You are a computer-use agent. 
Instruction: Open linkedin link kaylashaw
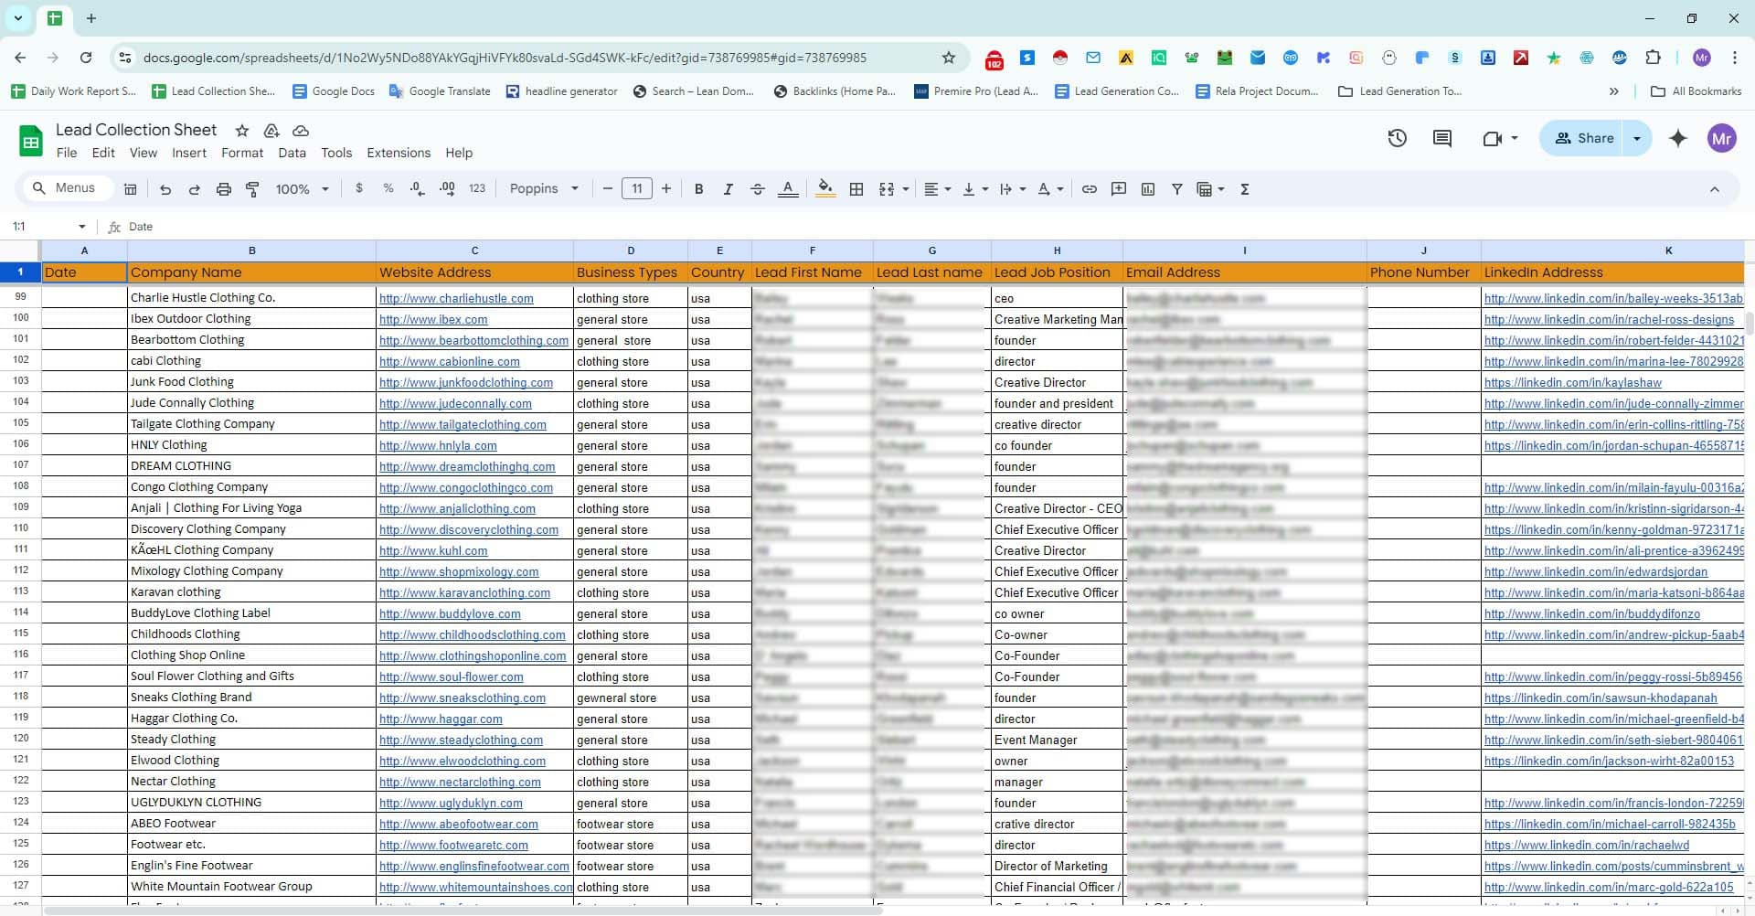tap(1572, 382)
